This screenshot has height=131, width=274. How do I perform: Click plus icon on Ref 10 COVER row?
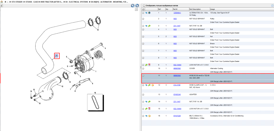coord(143,69)
